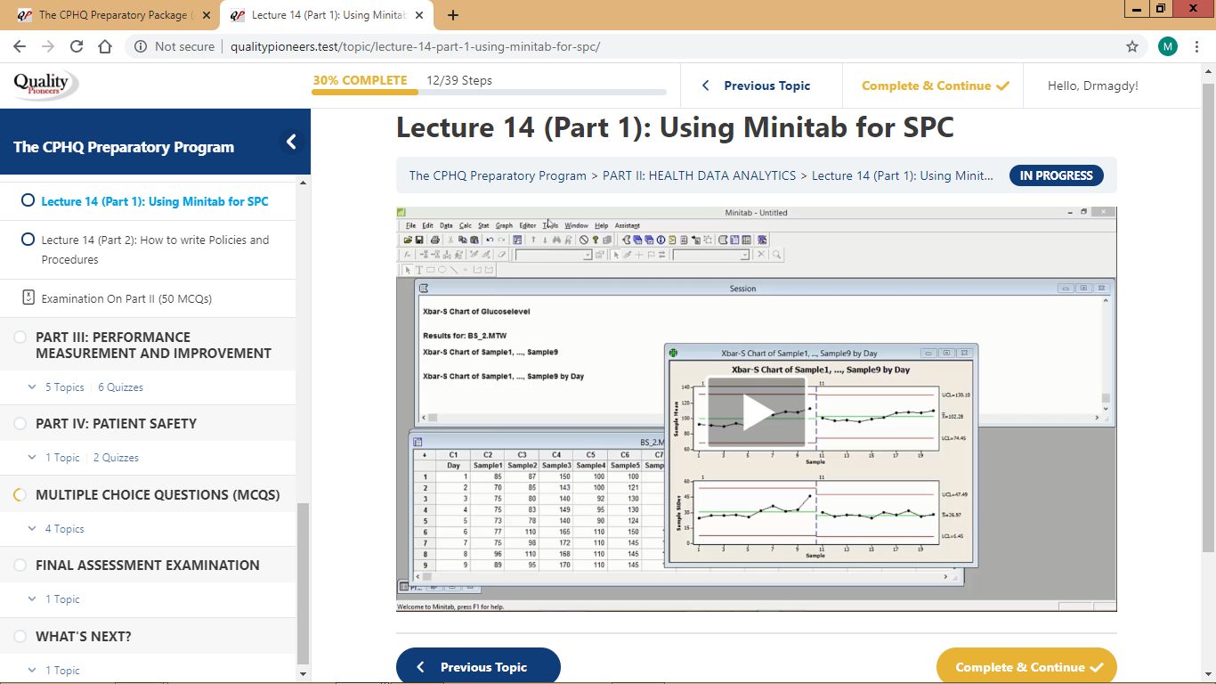1216x684 pixels.
Task: Click the 12/39 Steps text
Action: pyautogui.click(x=459, y=80)
